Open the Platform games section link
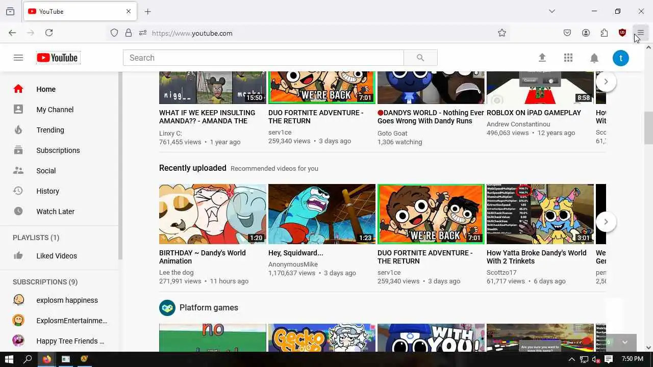Image resolution: width=653 pixels, height=367 pixels. [209, 307]
